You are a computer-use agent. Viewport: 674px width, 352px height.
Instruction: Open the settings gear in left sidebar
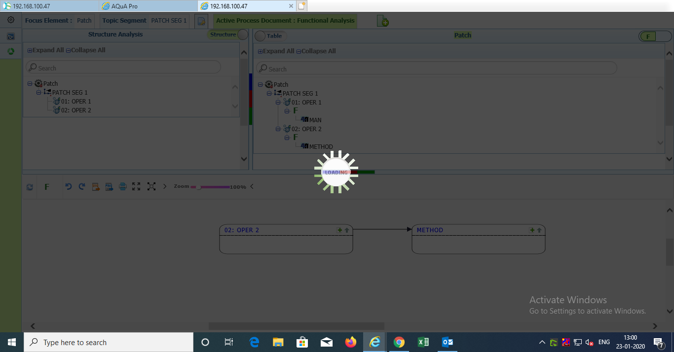10,20
